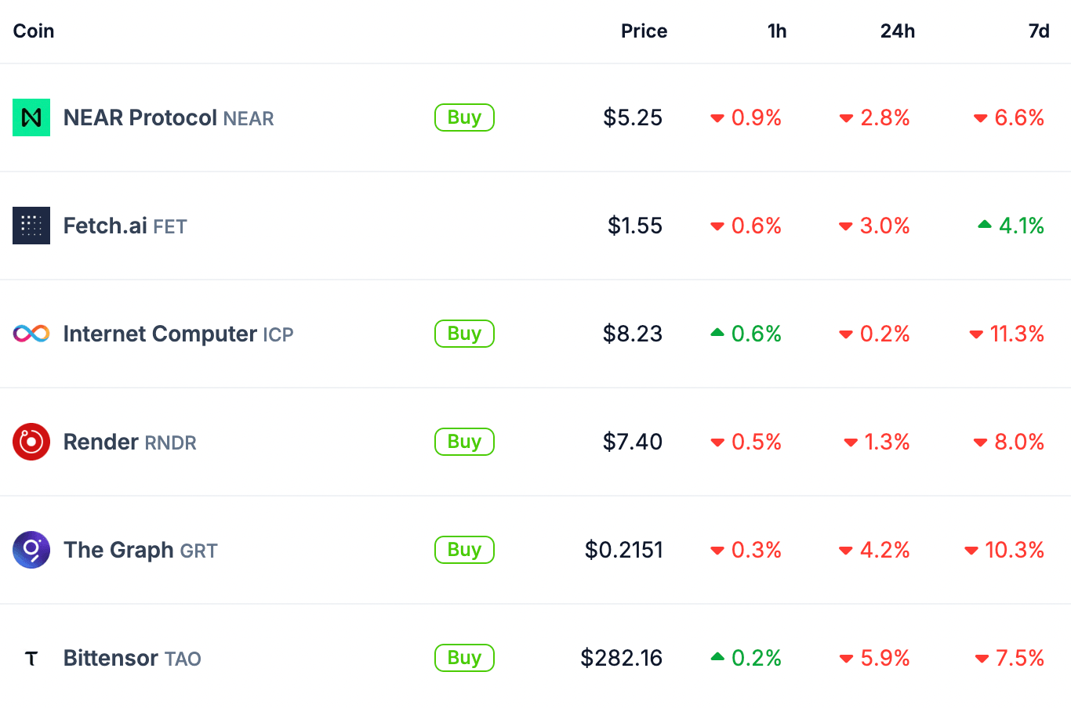
Task: Click the NEAR Protocol coin logo
Action: tap(31, 117)
